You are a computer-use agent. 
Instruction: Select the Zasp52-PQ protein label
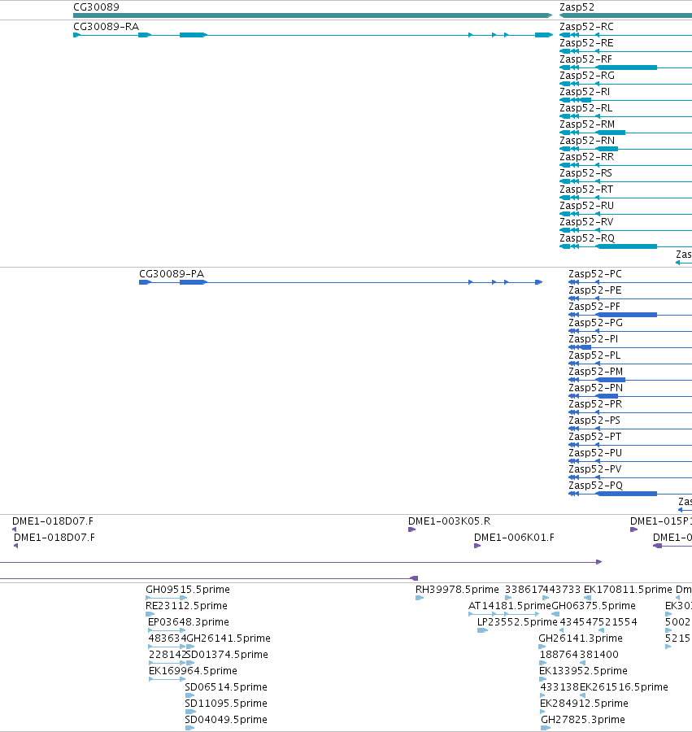[596, 486]
